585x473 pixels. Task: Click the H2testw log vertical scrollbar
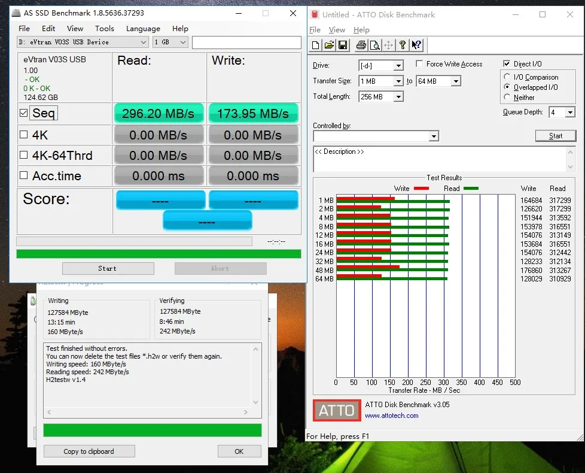click(255, 375)
